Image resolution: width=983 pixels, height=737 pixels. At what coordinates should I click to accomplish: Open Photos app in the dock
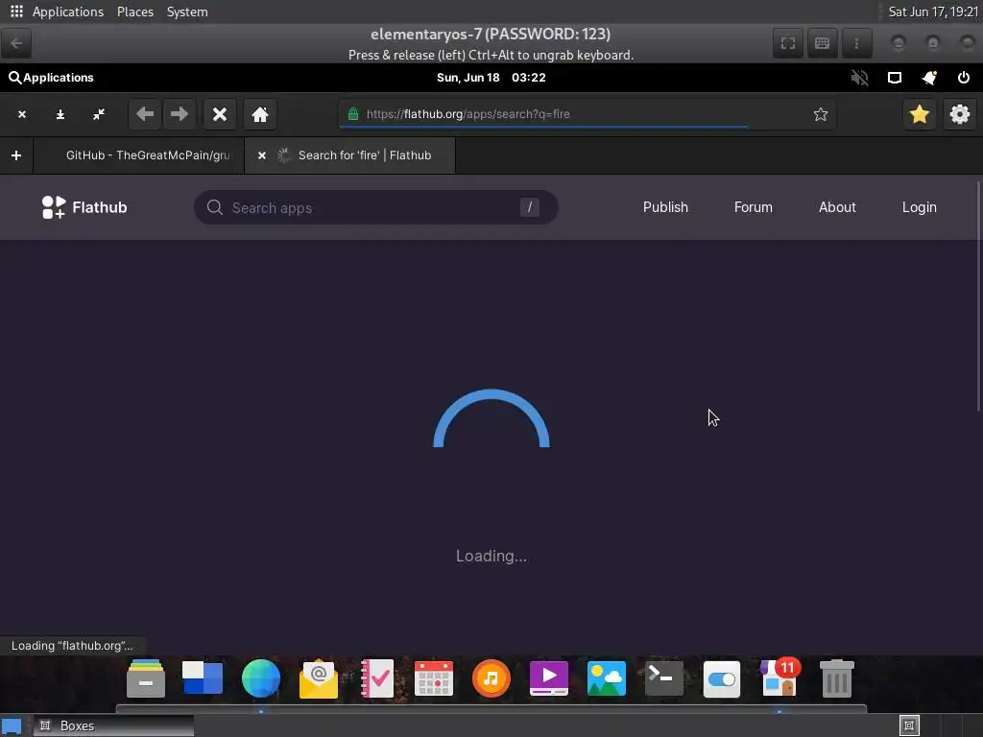pyautogui.click(x=607, y=678)
